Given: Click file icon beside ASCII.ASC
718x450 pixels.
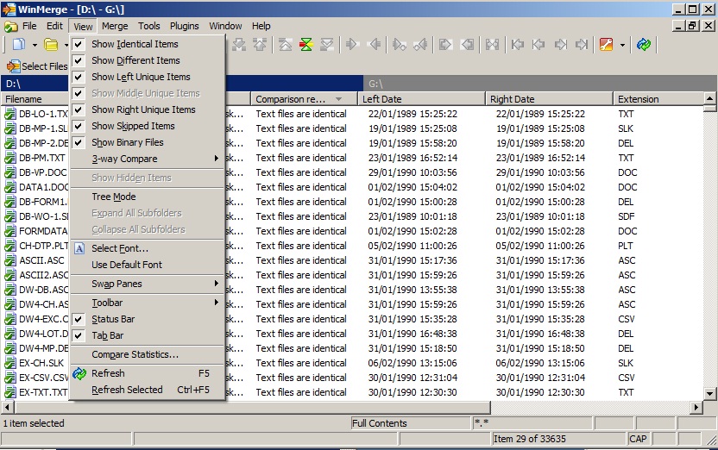Looking at the screenshot, I should 9,260.
